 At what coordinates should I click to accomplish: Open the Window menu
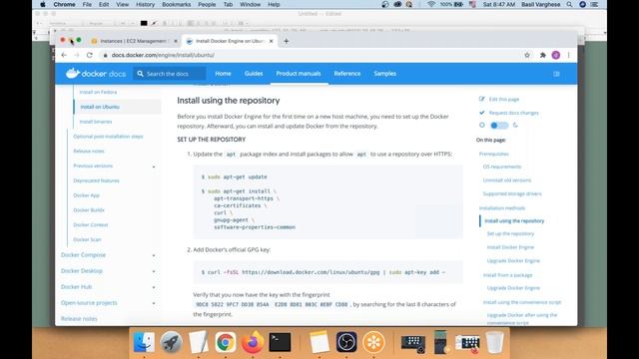pyautogui.click(x=250, y=4)
